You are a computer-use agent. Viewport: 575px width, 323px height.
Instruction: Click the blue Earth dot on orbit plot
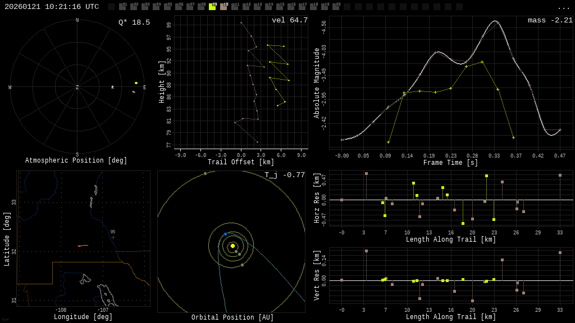point(226,234)
